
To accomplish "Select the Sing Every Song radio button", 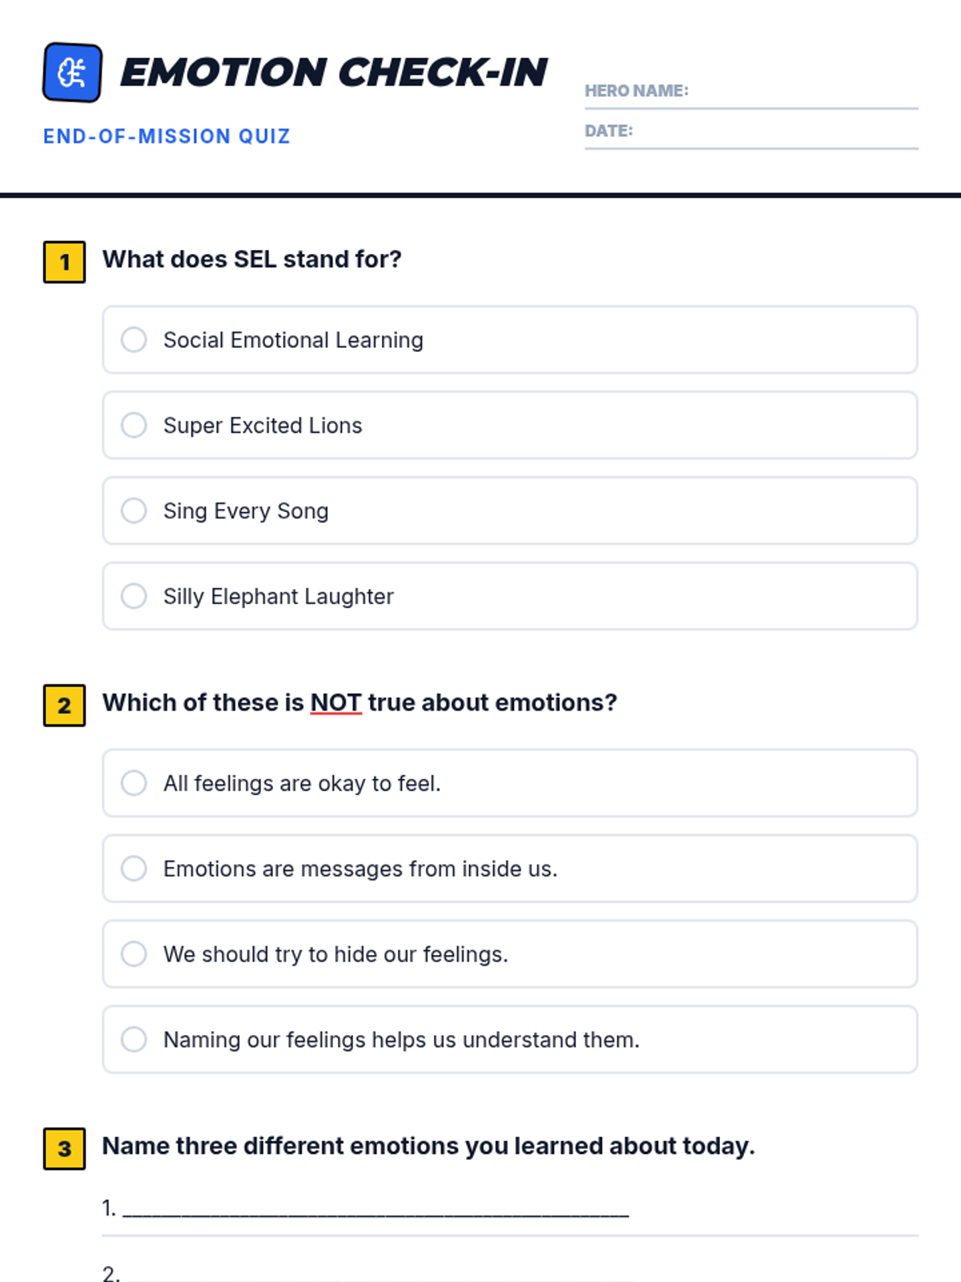I will point(134,510).
